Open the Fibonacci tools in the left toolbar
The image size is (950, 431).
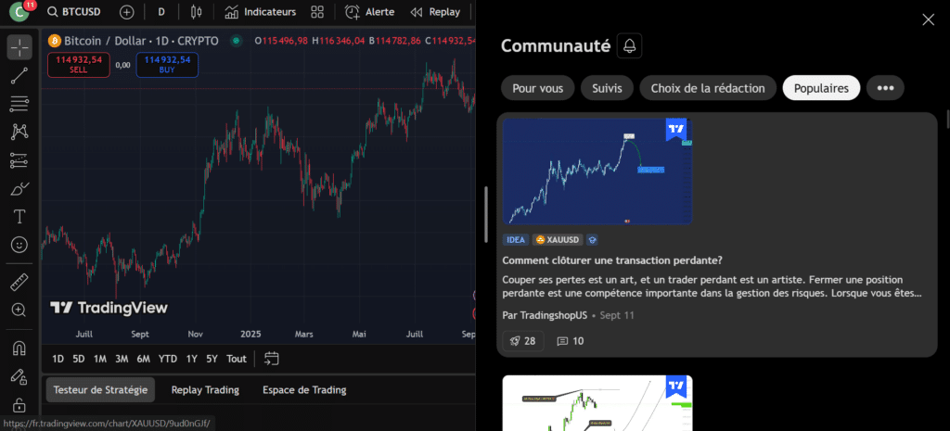(x=19, y=104)
